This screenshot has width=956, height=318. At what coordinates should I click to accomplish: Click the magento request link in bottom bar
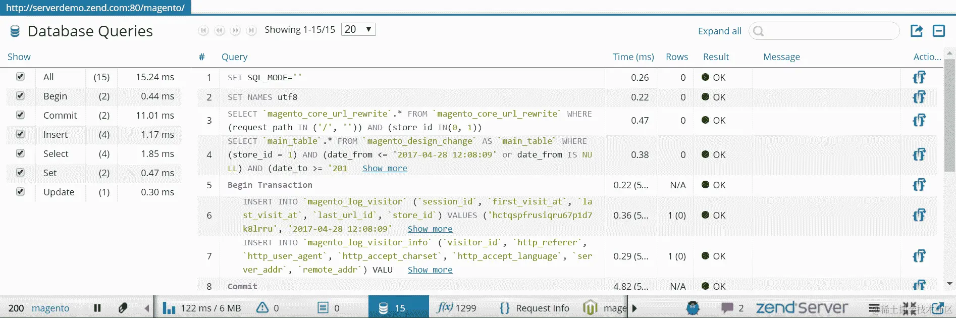(50, 308)
